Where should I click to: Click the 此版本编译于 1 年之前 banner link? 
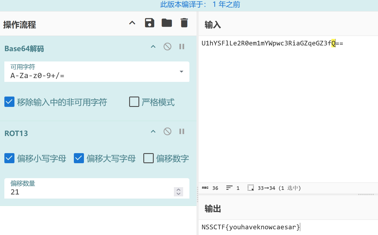pyautogui.click(x=200, y=5)
